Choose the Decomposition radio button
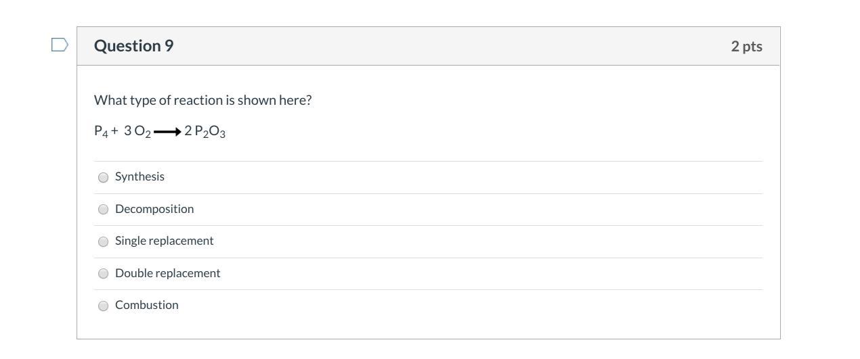 tap(104, 210)
